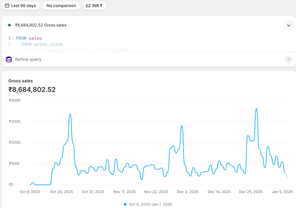Click the chart spike before Dec 3

point(182,126)
